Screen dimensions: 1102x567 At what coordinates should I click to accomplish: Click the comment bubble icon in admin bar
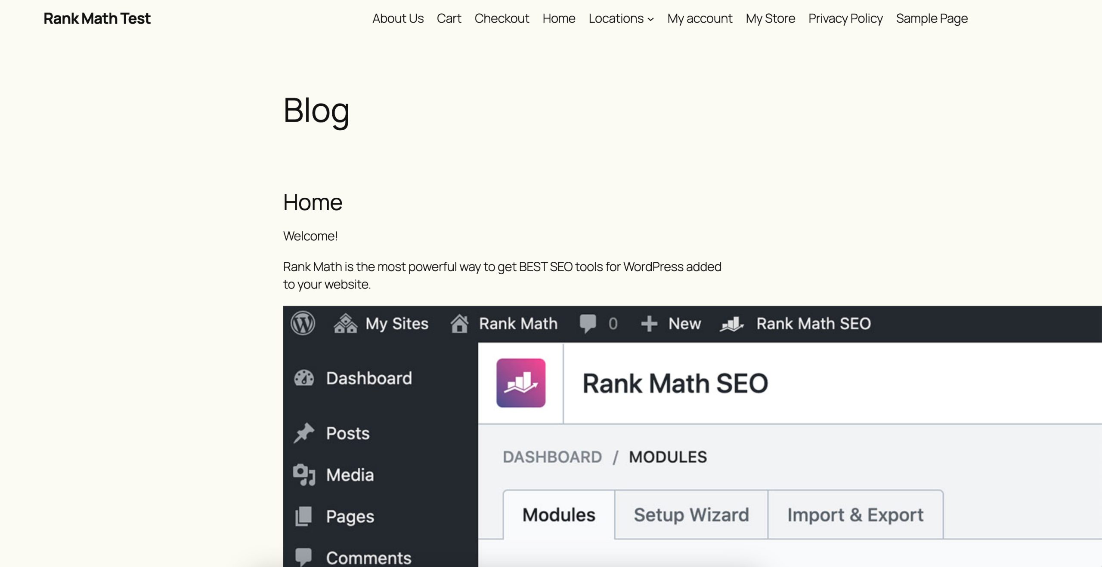click(588, 324)
